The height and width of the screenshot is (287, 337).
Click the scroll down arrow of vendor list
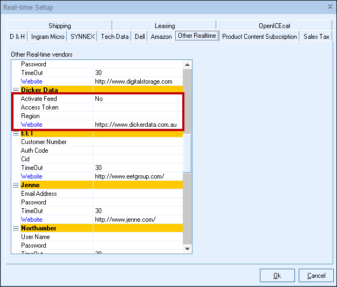(188, 249)
